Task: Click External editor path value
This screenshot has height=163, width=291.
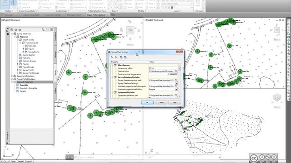Action: 161,71
